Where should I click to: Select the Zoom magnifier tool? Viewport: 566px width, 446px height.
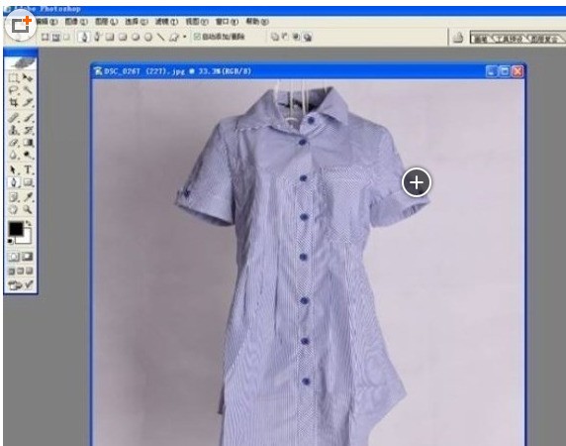click(x=28, y=210)
